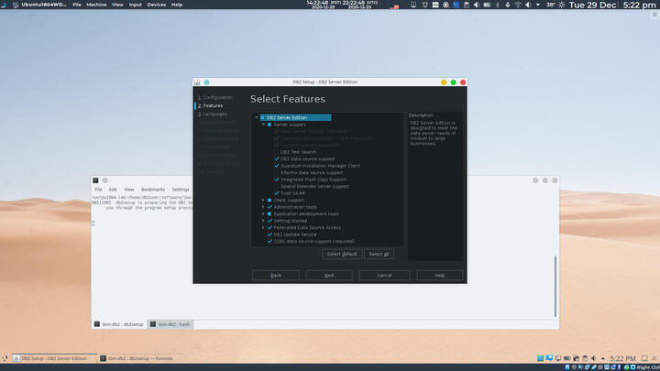Click the weather sun icon in top bar
The height and width of the screenshot is (371, 660).
pos(562,5)
